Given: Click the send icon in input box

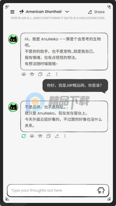Looking at the screenshot, I should pos(101,190).
